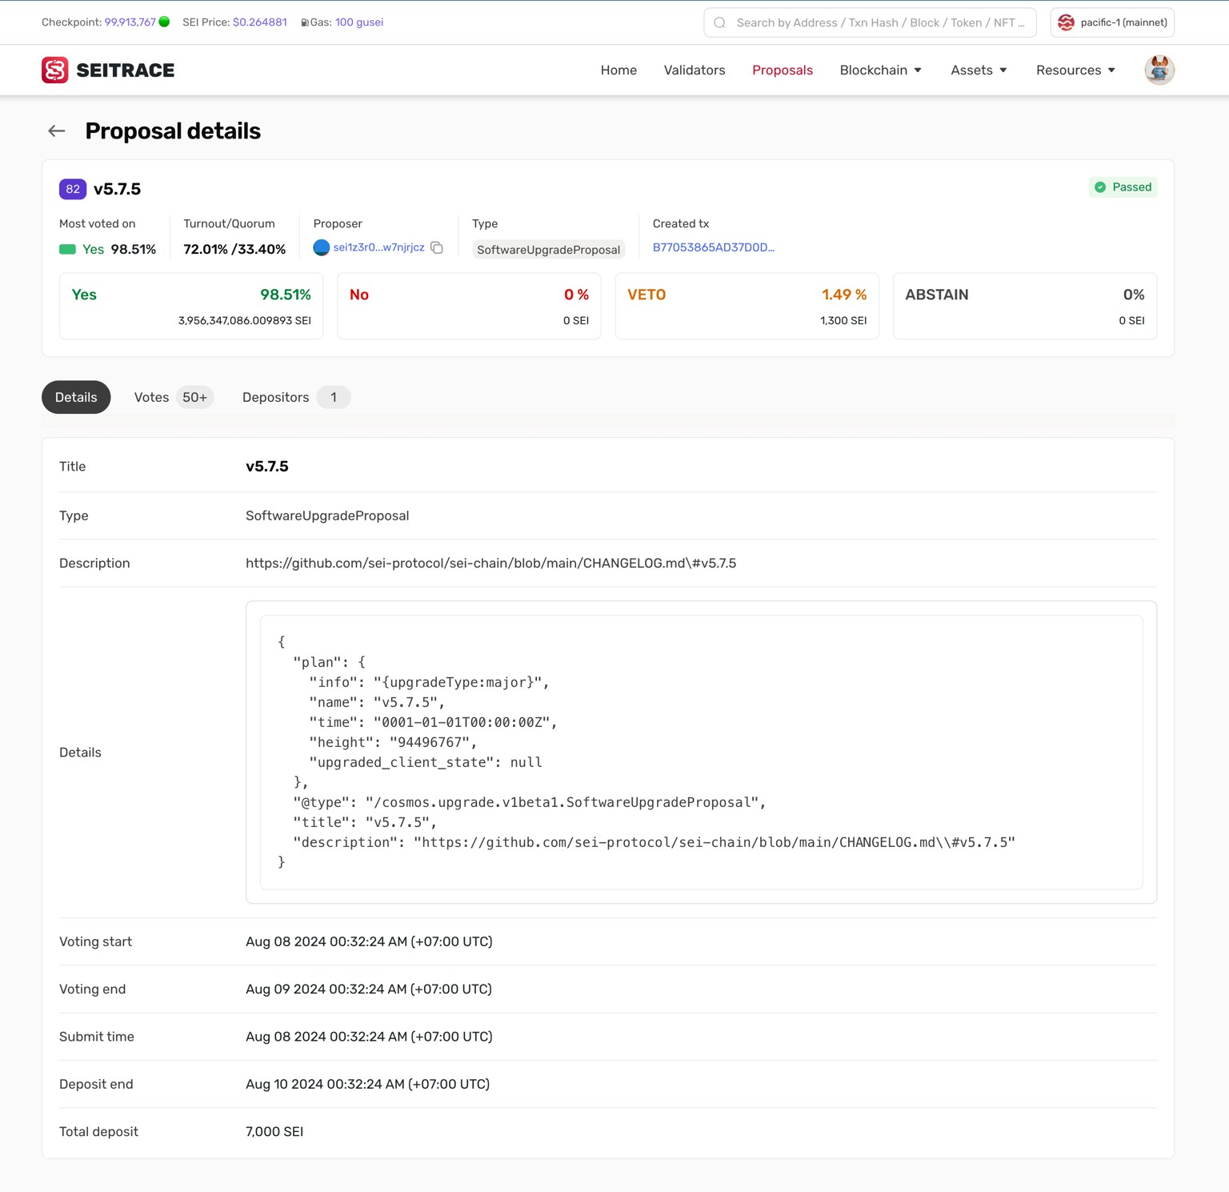Image resolution: width=1229 pixels, height=1192 pixels.
Task: Click the No 0% vote card
Action: click(469, 306)
